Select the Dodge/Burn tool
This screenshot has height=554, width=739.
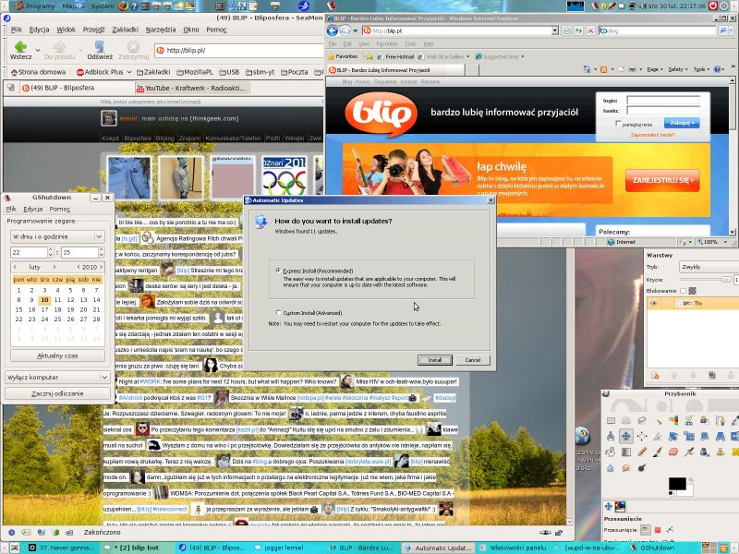click(642, 467)
